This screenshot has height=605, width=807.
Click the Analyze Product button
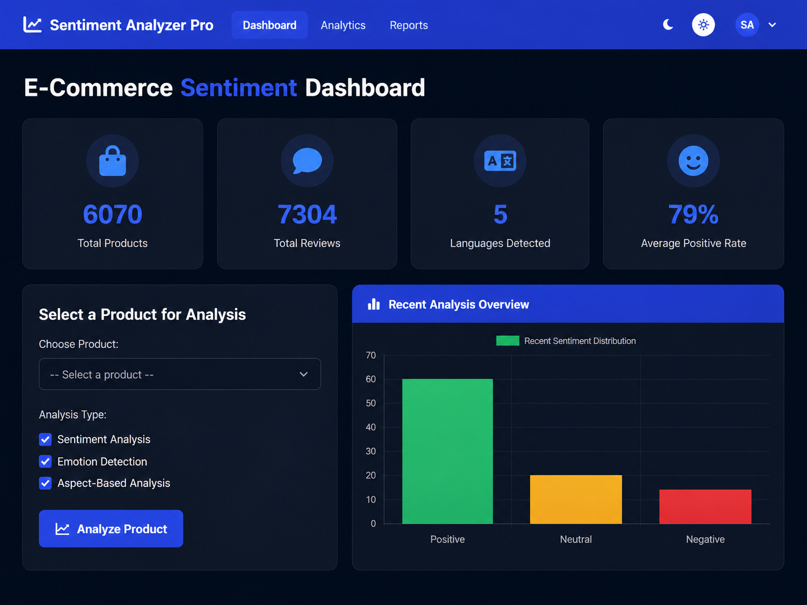tap(111, 529)
